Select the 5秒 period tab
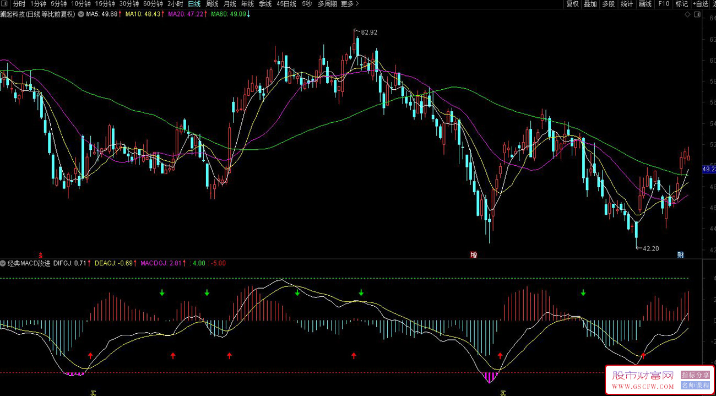The width and height of the screenshot is (716, 396). 307,4
